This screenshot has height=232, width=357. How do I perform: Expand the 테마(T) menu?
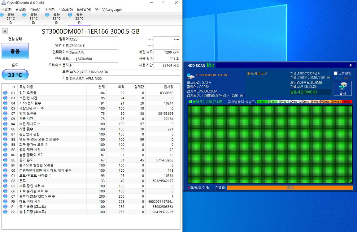point(50,10)
